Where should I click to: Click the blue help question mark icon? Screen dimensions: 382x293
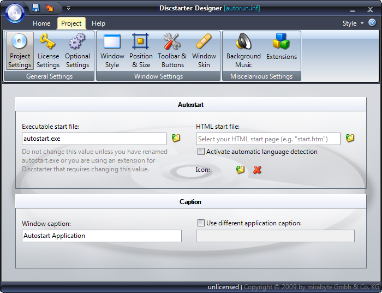[x=372, y=22]
